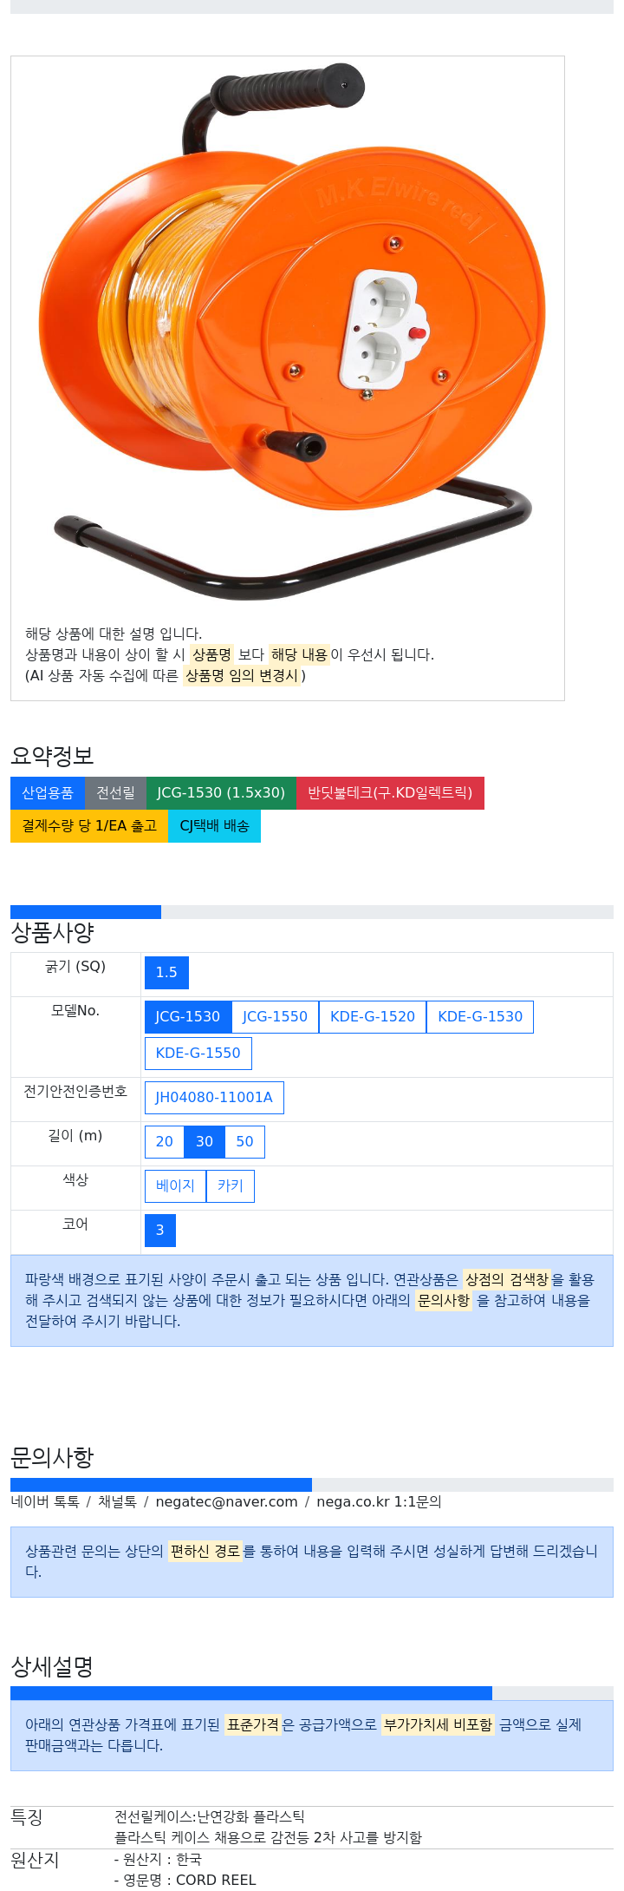Open the nega.co.kr 1:1문의 link
Image resolution: width=624 pixels, height=1891 pixels.
click(379, 1502)
